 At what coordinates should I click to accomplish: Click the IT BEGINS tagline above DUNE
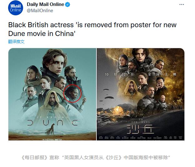tap(52, 117)
